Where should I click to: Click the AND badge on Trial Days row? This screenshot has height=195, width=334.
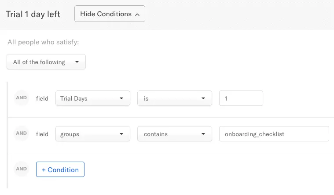tap(22, 98)
